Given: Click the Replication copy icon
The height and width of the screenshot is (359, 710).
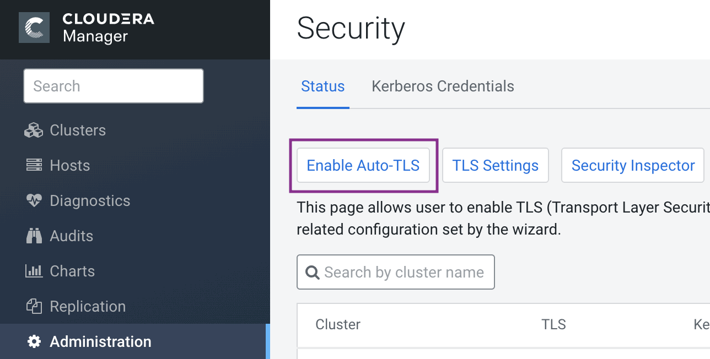Looking at the screenshot, I should 34,306.
